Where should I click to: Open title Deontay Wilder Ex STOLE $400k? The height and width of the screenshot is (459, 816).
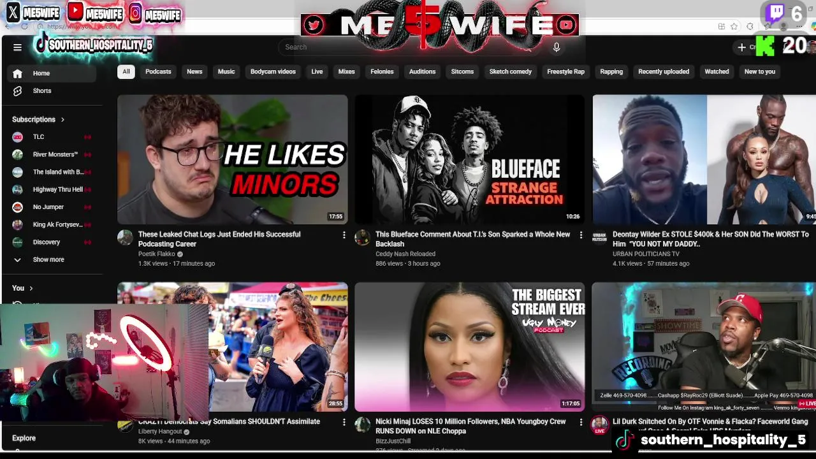tap(710, 240)
